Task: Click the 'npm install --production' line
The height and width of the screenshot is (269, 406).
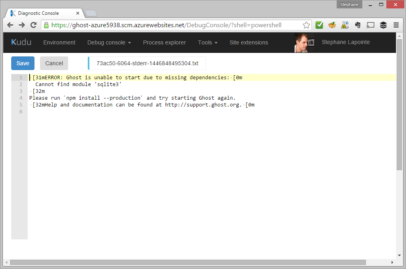Action: click(x=133, y=98)
